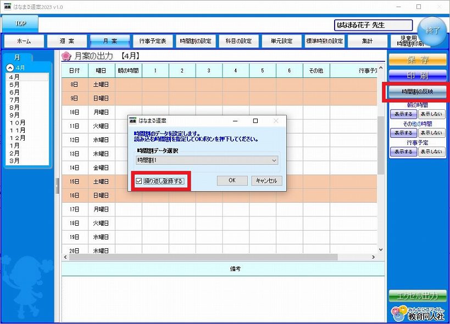Click the table's vertical scrollbar down arrow
This screenshot has width=450, height=324.
coord(381,250)
